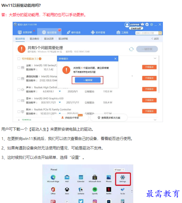Click 一键修复 in the warning dialog
This screenshot has width=182, height=203.
(88, 80)
